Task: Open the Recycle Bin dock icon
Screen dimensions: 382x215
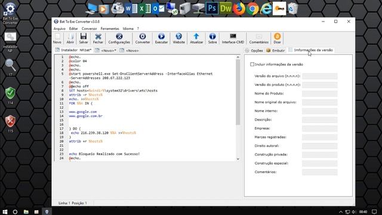Action: coord(292,8)
